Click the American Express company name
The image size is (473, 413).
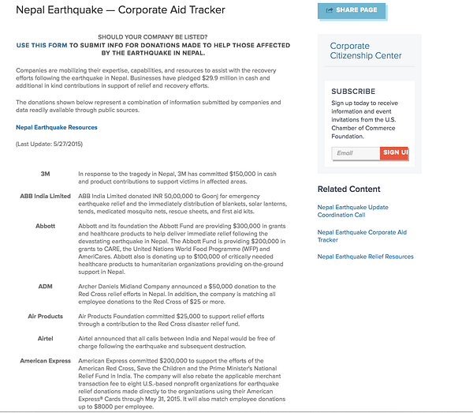45,361
